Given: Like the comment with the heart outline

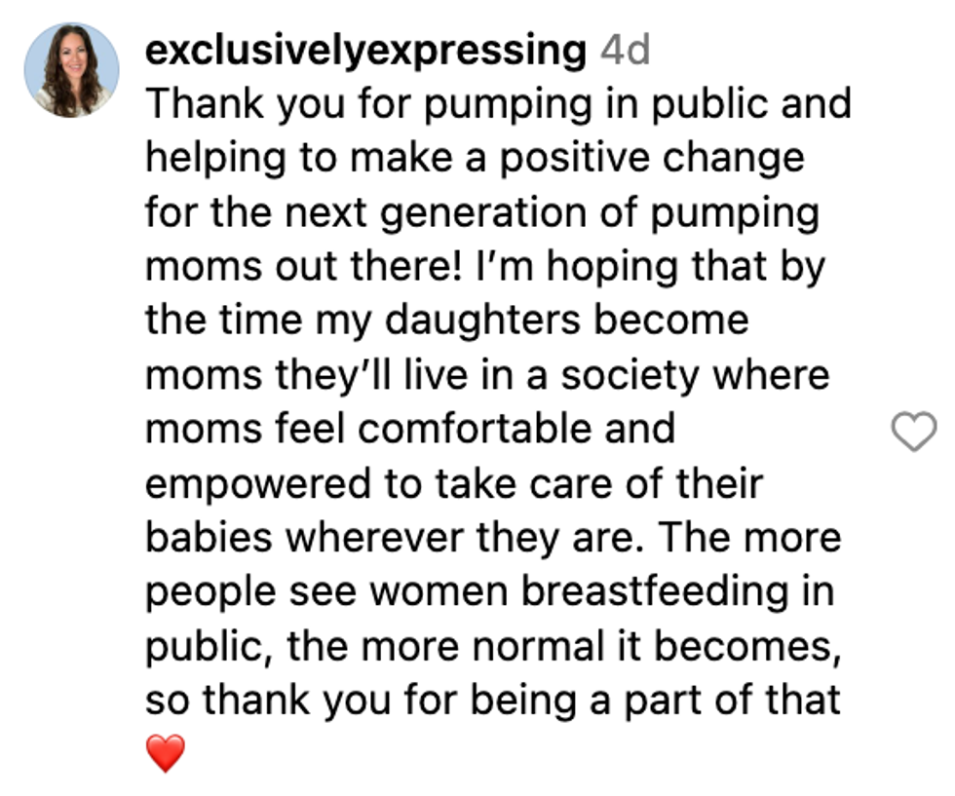Looking at the screenshot, I should pyautogui.click(x=914, y=431).
